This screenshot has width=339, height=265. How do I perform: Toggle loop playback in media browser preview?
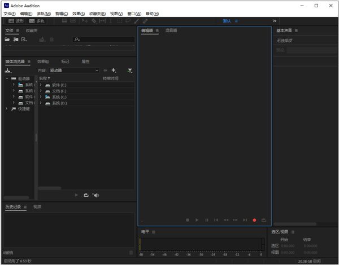coord(86,195)
